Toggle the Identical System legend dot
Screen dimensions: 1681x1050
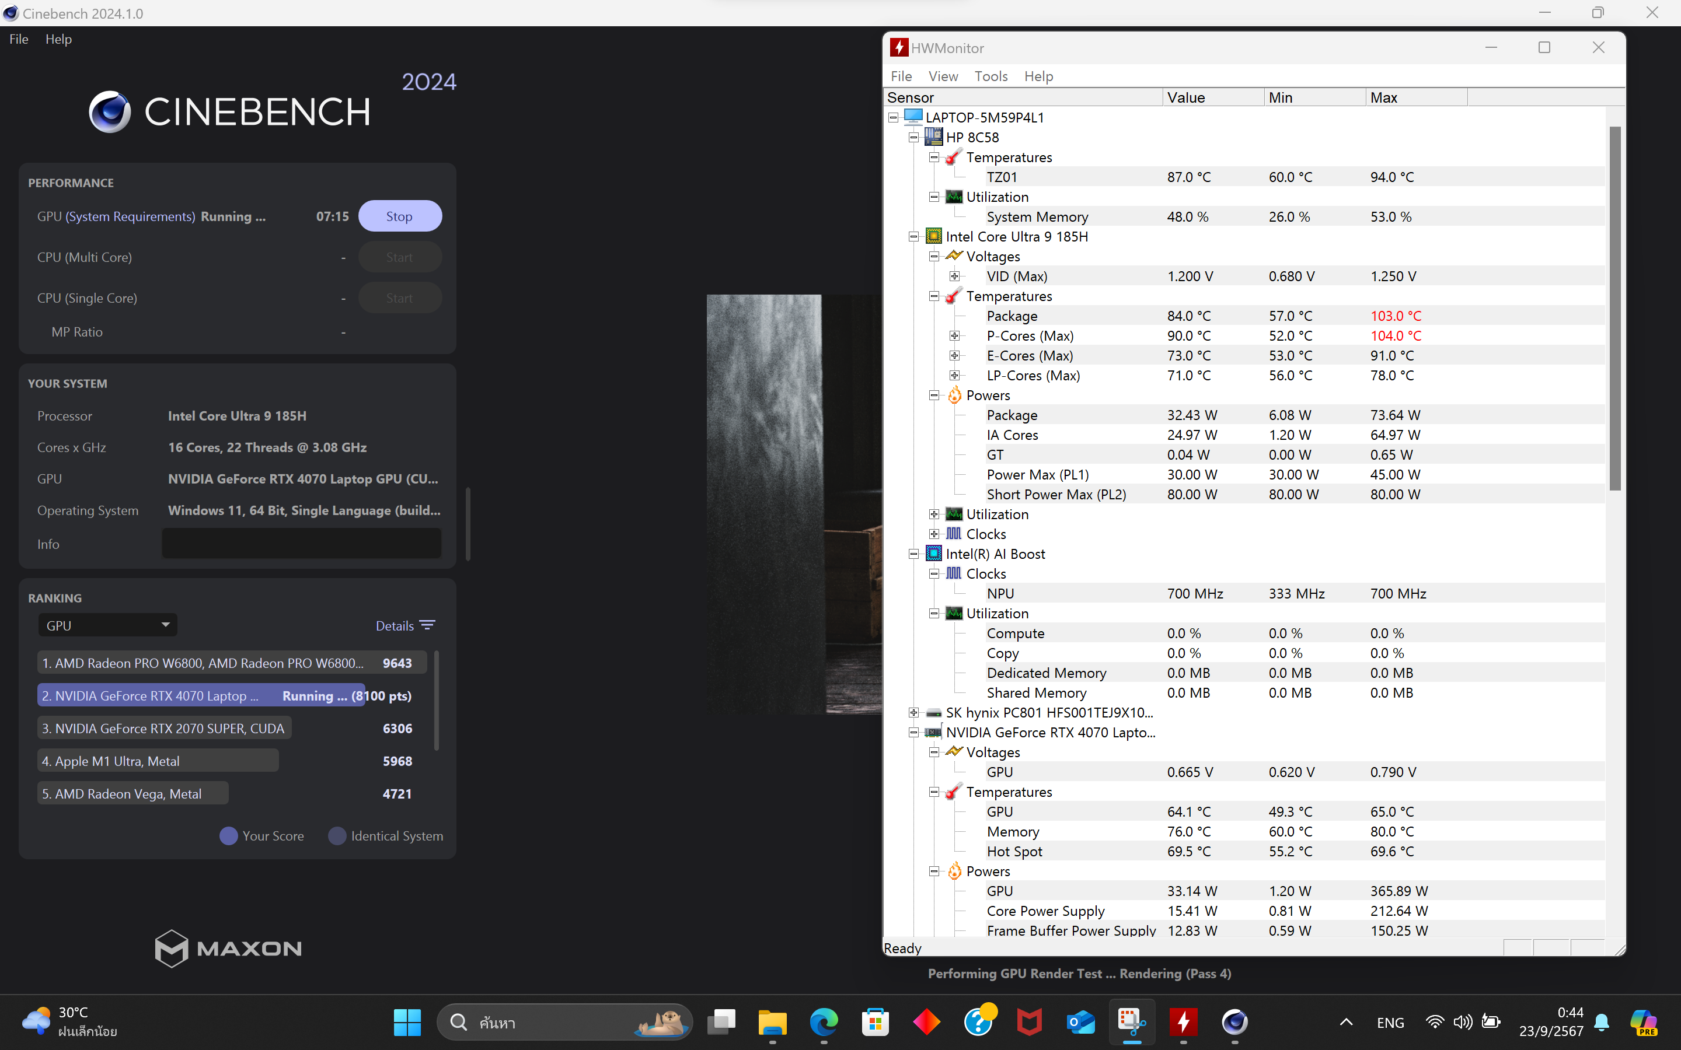coord(337,836)
